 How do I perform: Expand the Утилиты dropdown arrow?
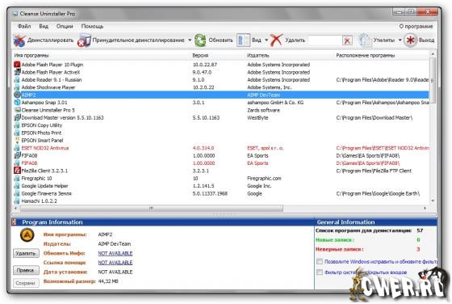[400, 40]
